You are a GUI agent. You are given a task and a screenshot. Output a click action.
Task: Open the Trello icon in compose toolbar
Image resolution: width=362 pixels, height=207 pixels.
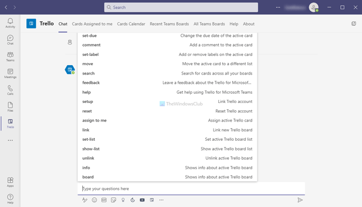[152, 200]
